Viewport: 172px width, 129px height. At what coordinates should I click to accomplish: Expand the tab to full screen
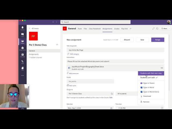153,28
